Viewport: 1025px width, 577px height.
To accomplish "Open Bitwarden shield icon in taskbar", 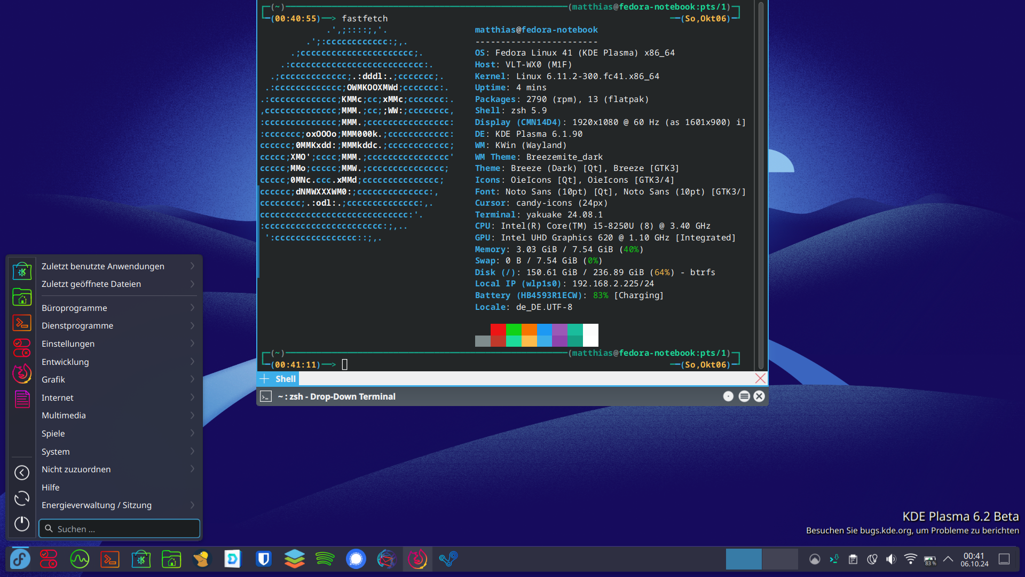I will pyautogui.click(x=264, y=559).
